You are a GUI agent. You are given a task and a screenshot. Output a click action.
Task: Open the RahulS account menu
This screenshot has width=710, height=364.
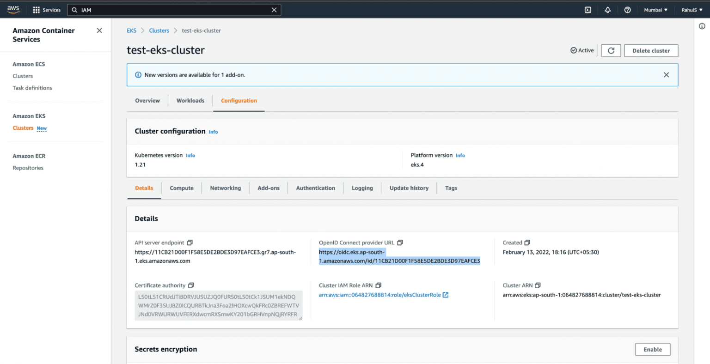(692, 9)
